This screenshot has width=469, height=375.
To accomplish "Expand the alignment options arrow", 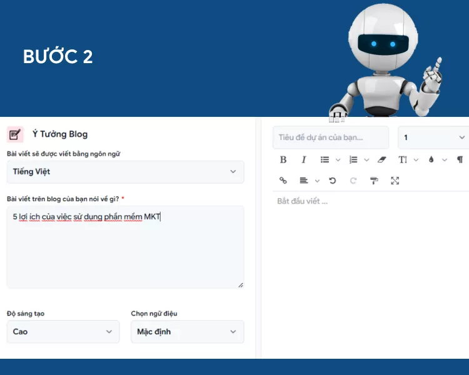I will (317, 181).
